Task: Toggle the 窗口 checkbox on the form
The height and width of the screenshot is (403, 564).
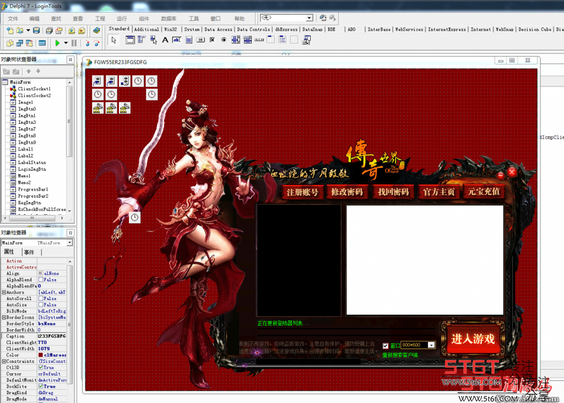Action: pos(385,346)
